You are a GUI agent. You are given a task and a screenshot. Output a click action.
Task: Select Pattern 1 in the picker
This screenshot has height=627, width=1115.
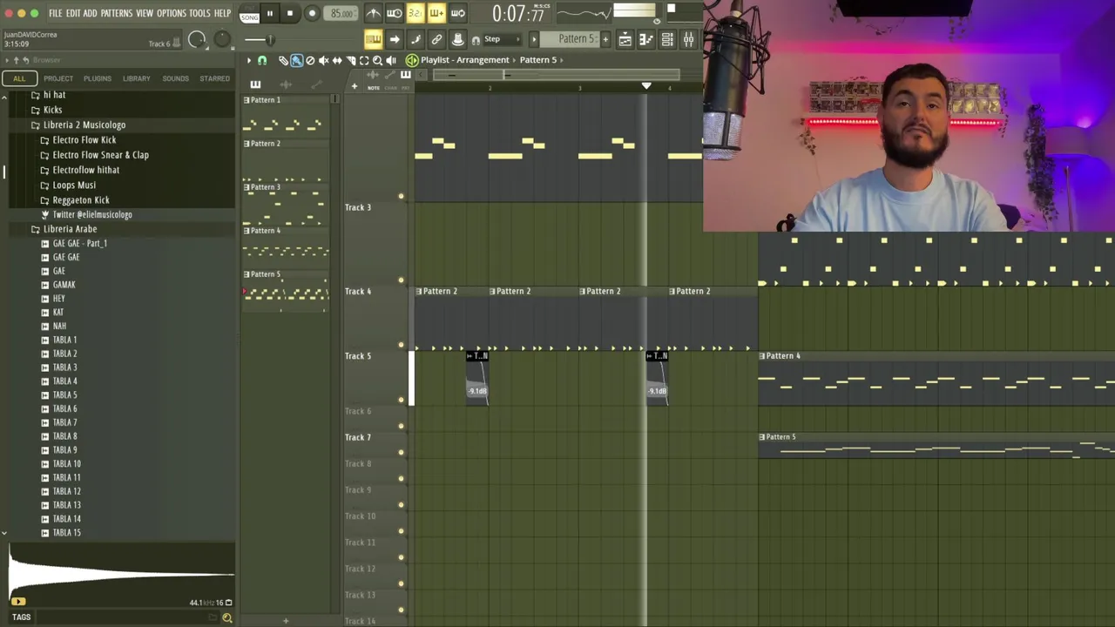[286, 118]
